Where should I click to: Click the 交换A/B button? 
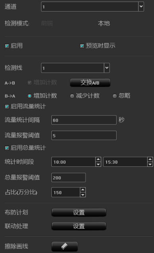point(90,83)
